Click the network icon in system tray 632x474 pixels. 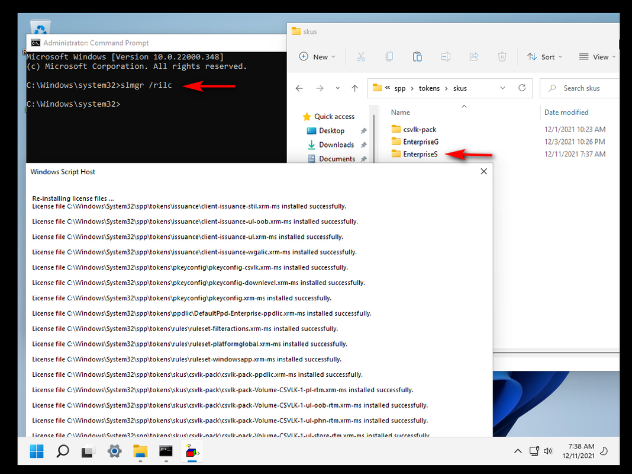click(x=534, y=451)
